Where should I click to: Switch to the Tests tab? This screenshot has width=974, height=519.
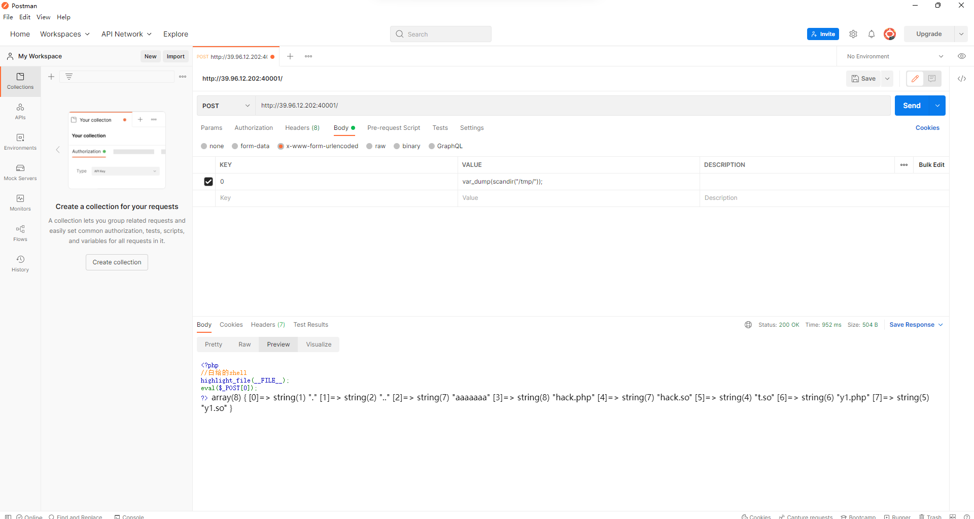click(440, 128)
